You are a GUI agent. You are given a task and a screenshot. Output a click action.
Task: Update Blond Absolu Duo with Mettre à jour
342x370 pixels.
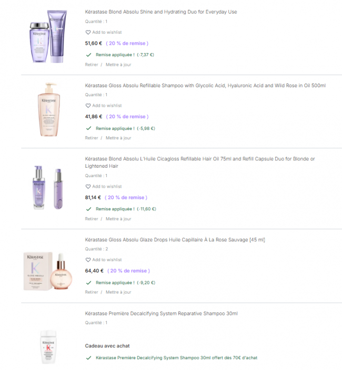click(118, 65)
